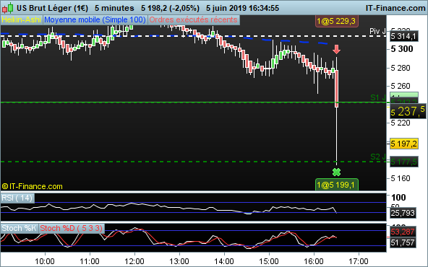Click the large red falling candle body
Image resolution: width=428 pixels, height=267 pixels.
coord(337,89)
